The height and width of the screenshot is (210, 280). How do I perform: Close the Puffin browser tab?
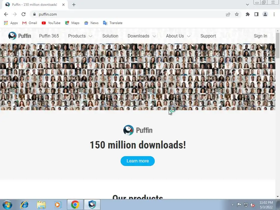coord(63,5)
